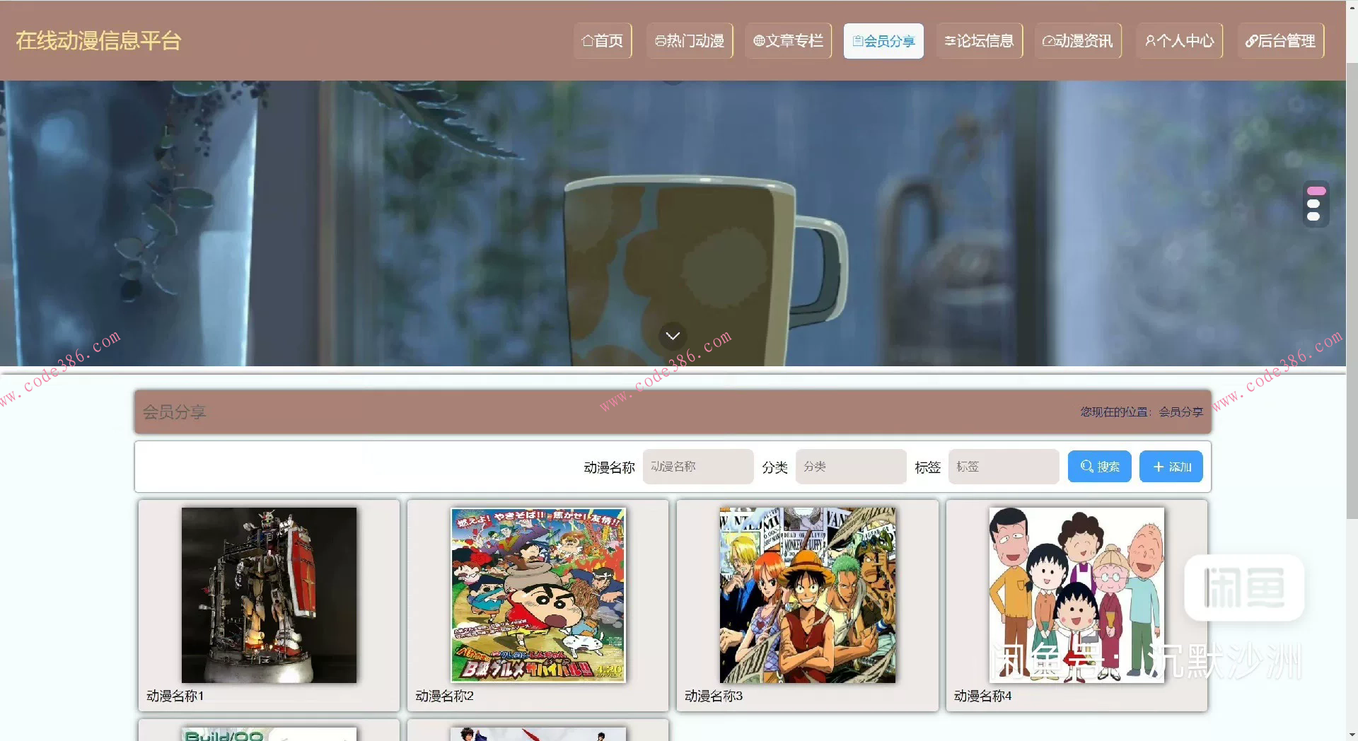
Task: Switch to the second carousel slide dot
Action: click(x=1315, y=204)
